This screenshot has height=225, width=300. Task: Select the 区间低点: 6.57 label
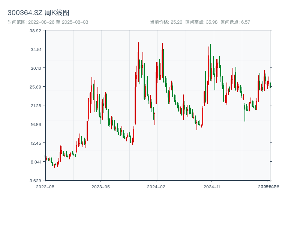point(235,22)
